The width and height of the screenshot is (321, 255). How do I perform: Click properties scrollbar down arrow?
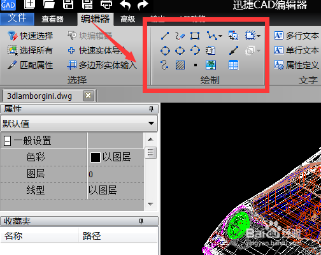[150, 204]
